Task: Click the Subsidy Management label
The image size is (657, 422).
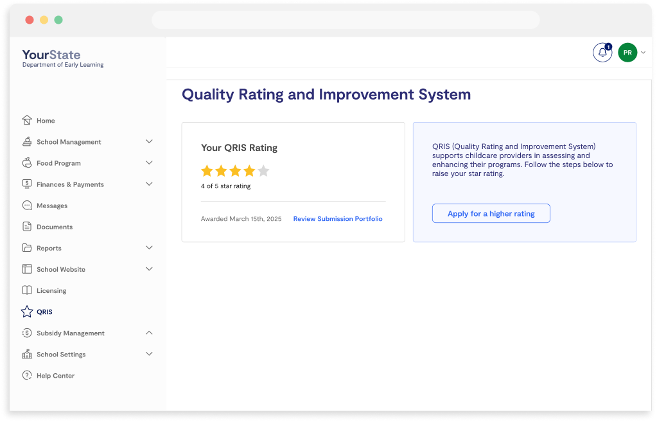Action: [71, 333]
